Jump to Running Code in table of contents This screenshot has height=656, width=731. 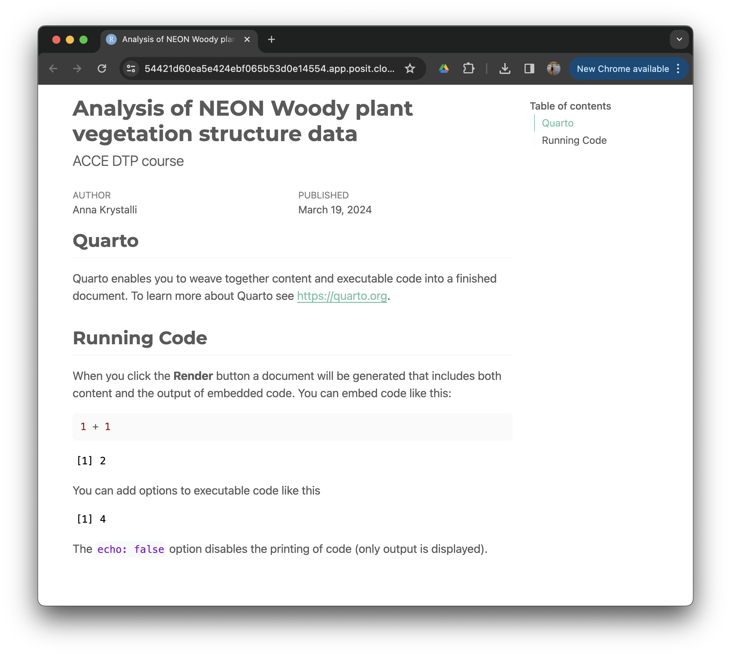coord(574,140)
